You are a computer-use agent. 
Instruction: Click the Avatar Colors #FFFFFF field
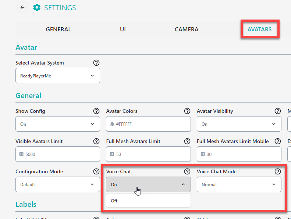(148, 124)
